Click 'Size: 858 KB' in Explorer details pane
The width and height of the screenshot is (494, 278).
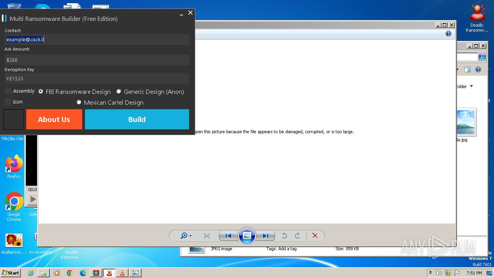pyautogui.click(x=347, y=249)
